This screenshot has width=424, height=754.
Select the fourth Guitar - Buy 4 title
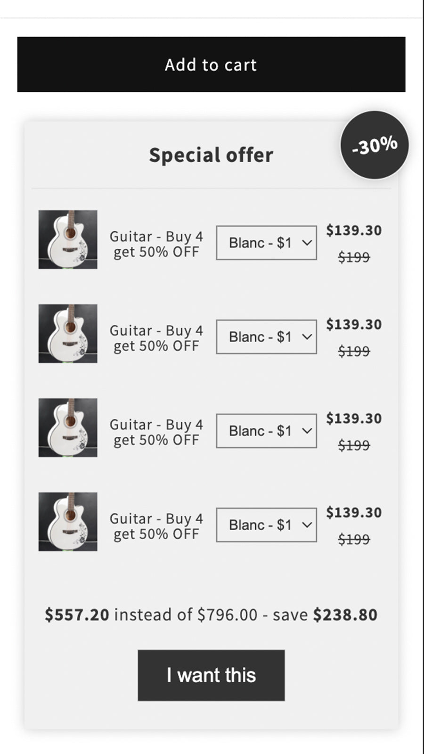click(x=156, y=526)
